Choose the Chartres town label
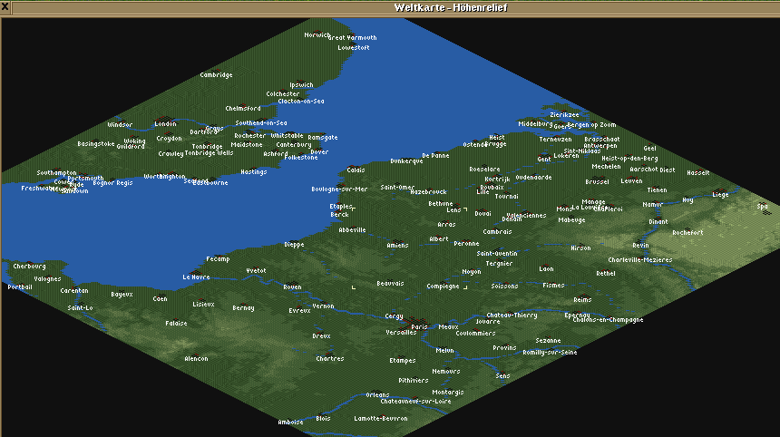 click(x=329, y=358)
